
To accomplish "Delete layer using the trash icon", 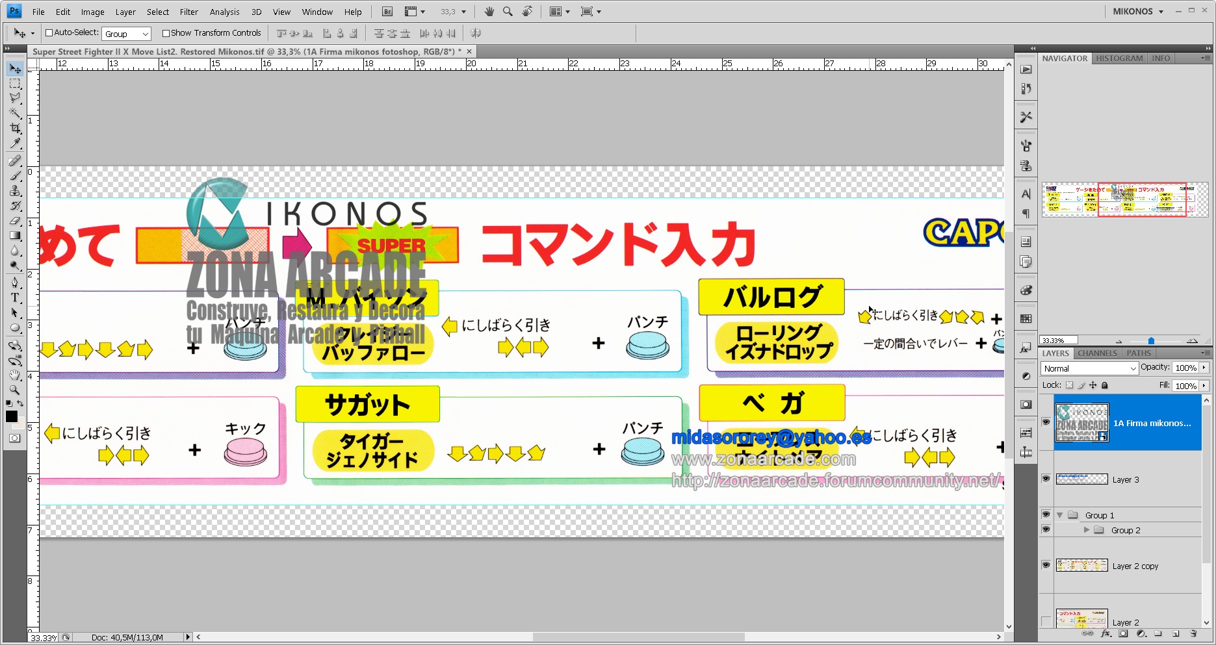I will coord(1193,634).
